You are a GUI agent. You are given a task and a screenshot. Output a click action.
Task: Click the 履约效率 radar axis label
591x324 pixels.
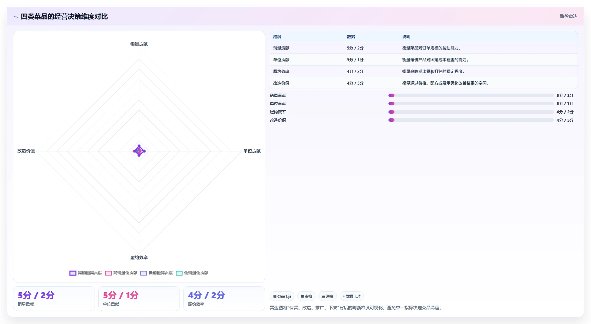click(139, 258)
